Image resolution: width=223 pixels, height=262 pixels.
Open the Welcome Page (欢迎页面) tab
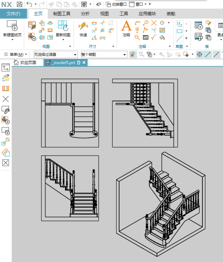25,63
